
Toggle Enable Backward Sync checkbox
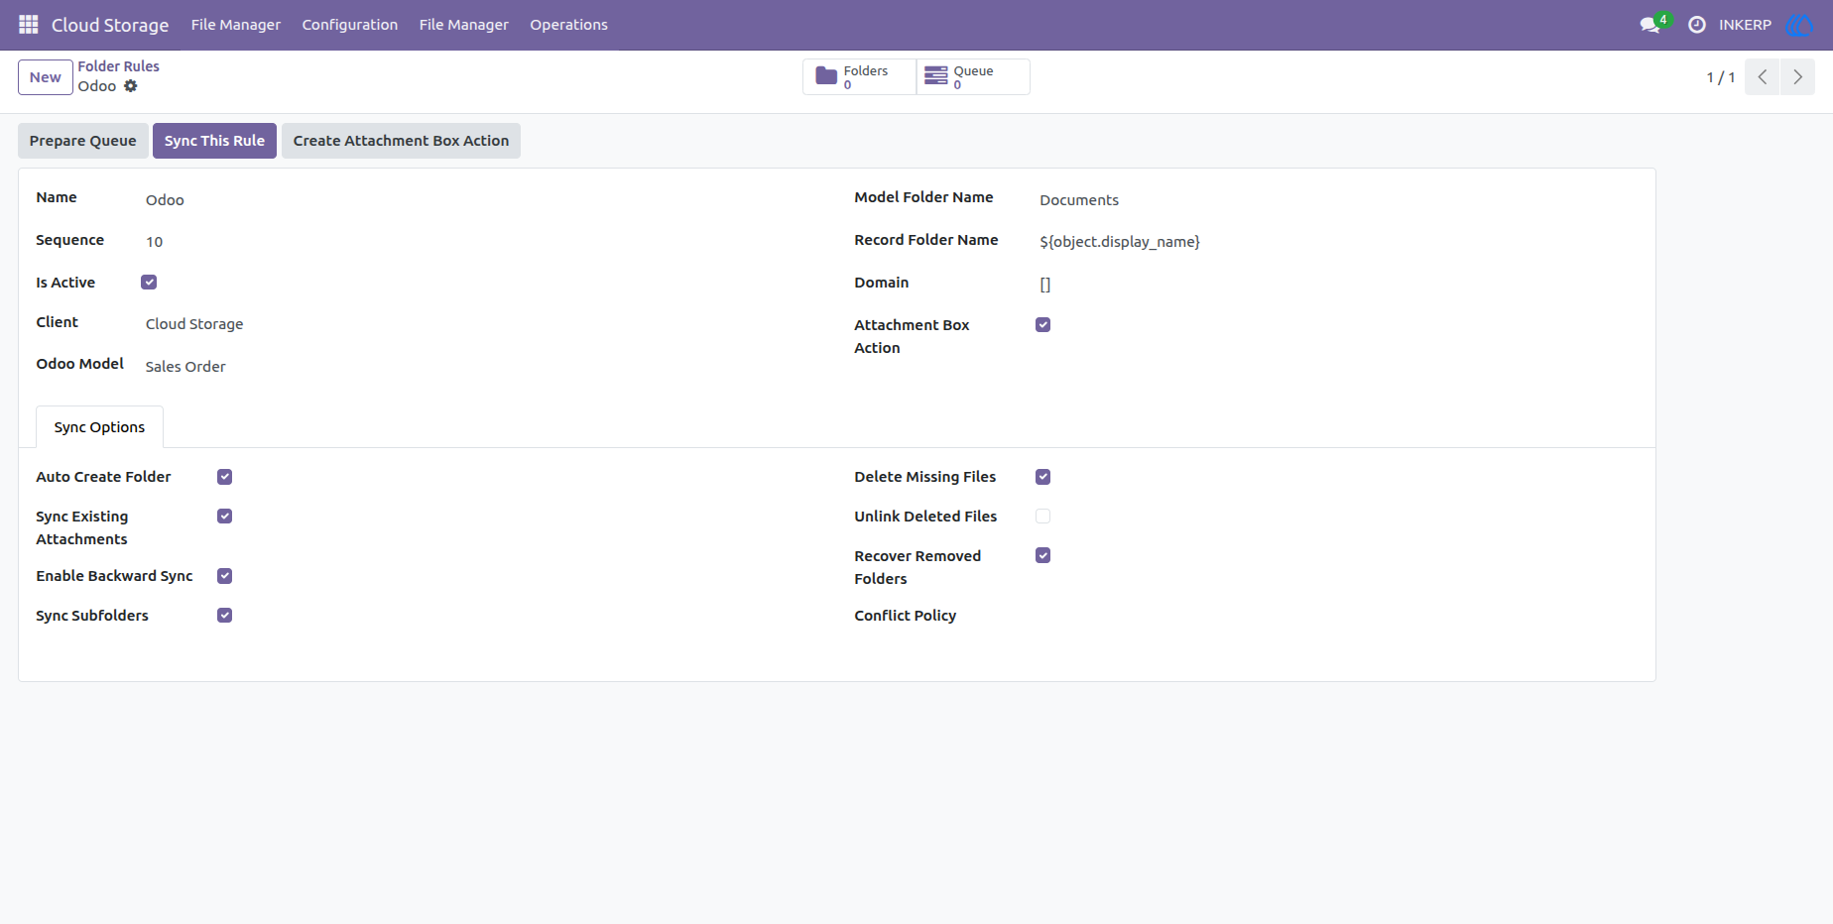tap(225, 576)
